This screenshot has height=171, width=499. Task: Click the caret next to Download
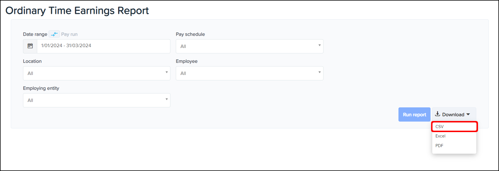(468, 114)
